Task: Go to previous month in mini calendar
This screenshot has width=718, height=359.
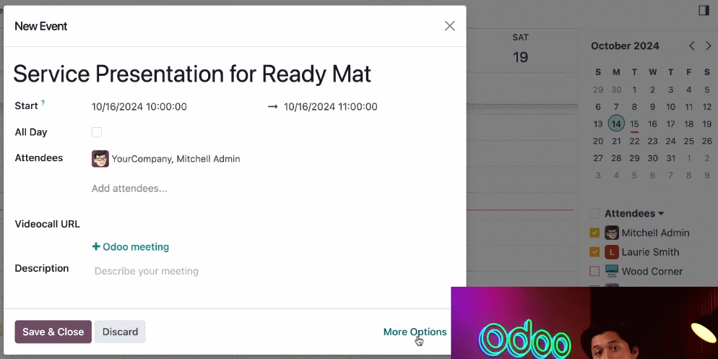Action: point(692,46)
